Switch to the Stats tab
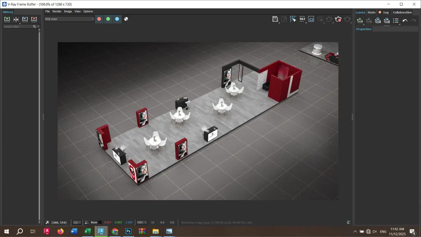The width and height of the screenshot is (421, 237). point(371,12)
